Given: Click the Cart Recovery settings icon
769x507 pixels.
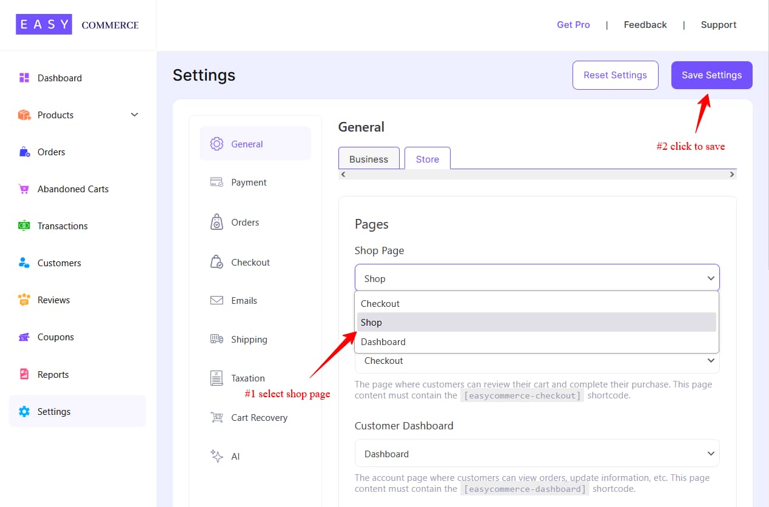Looking at the screenshot, I should tap(216, 417).
